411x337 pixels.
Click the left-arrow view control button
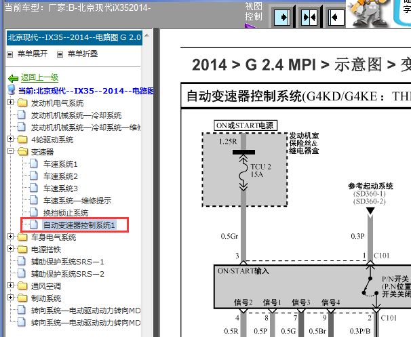[x=336, y=18]
